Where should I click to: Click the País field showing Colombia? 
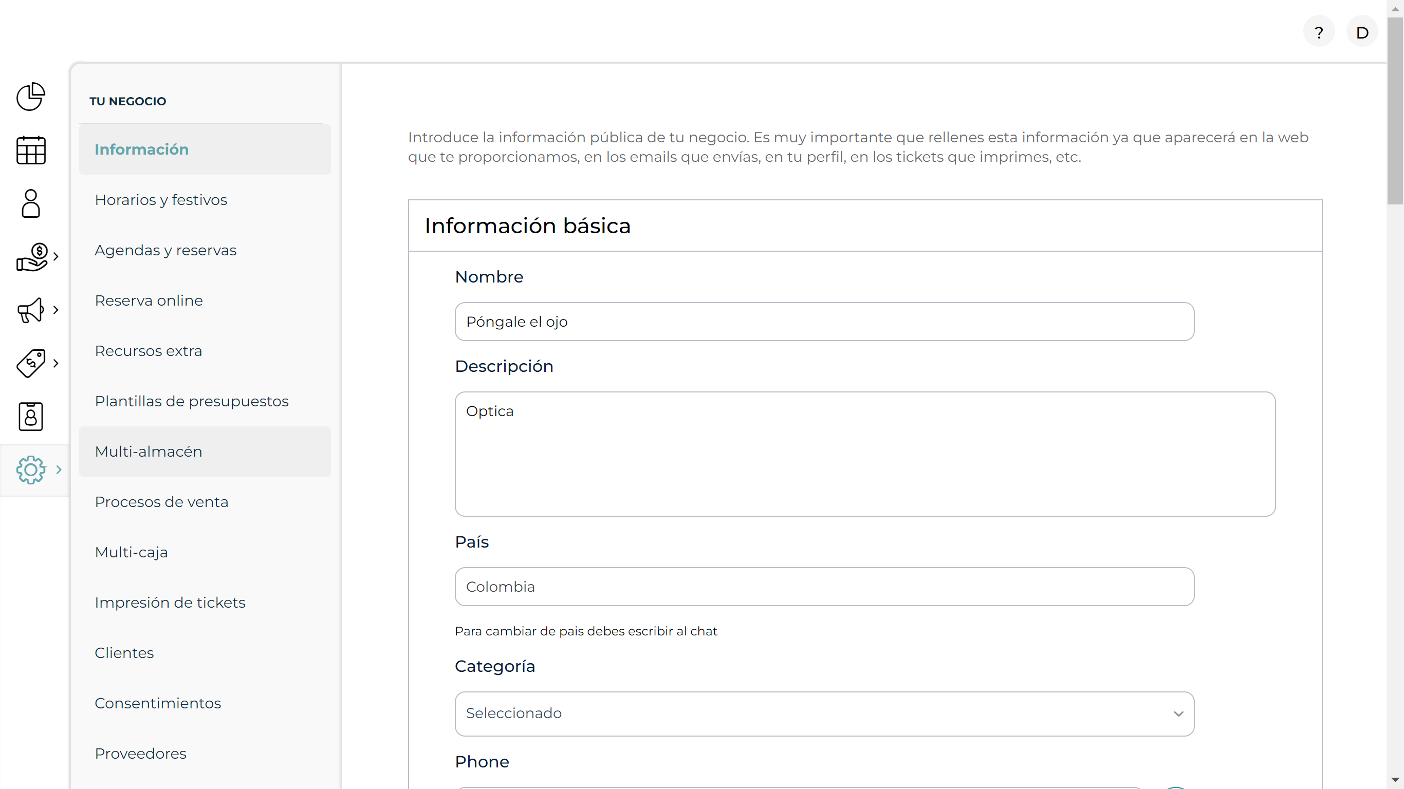[824, 587]
